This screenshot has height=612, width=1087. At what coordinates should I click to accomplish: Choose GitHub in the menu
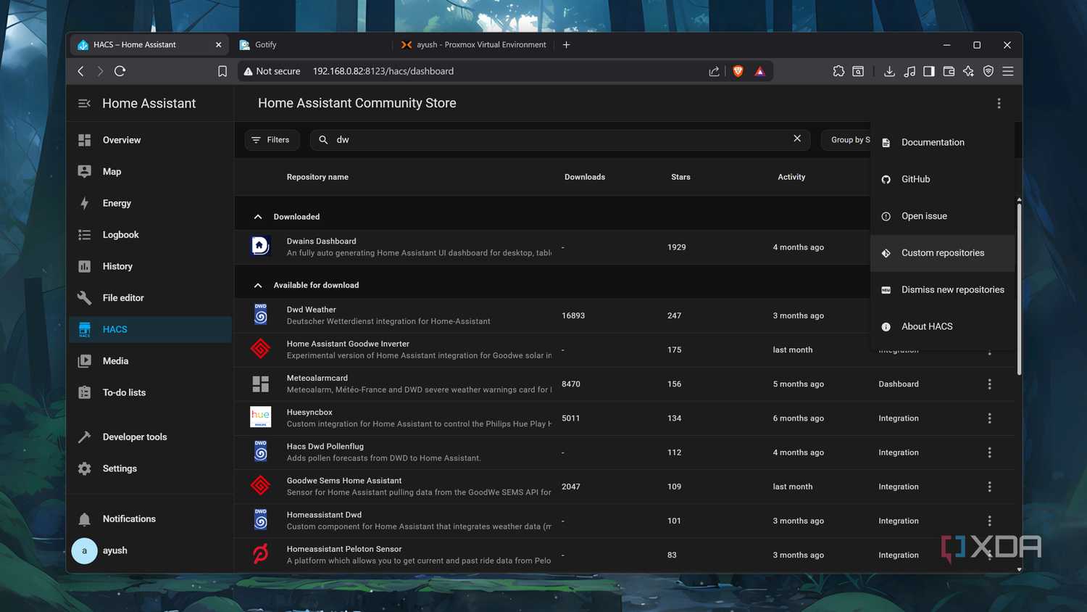(943, 179)
